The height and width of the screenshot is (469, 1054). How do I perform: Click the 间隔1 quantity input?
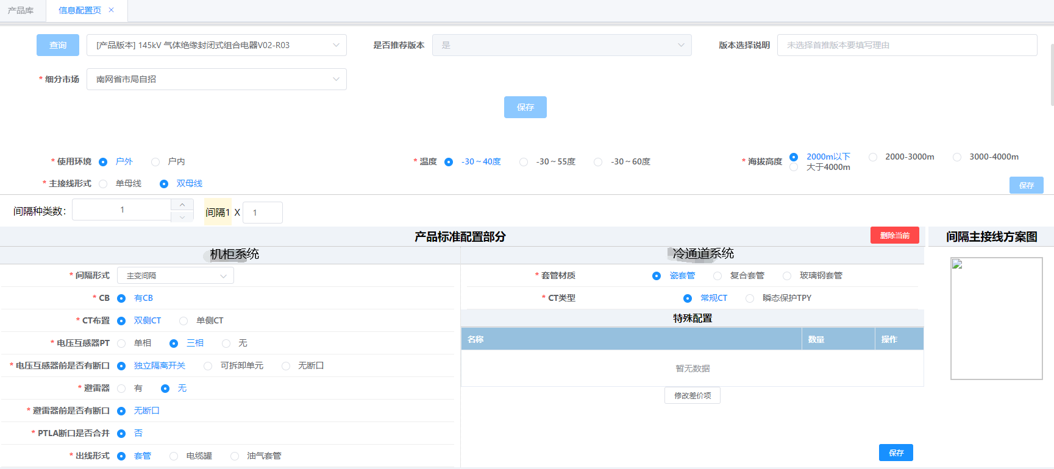click(263, 213)
